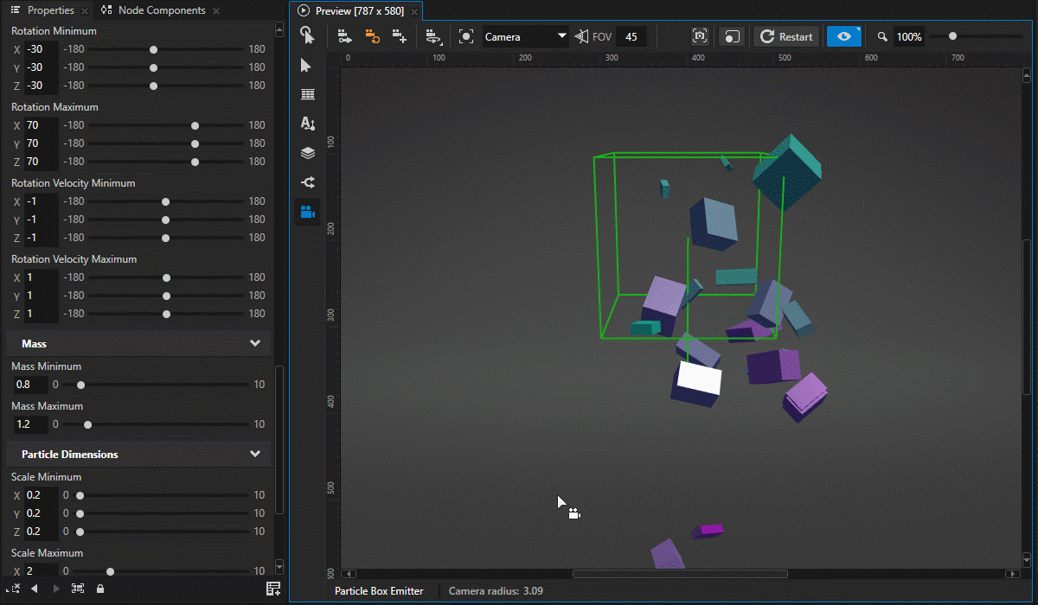Screen dimensions: 1038x605
Task: Click inside the FOV value input field
Action: pyautogui.click(x=631, y=36)
